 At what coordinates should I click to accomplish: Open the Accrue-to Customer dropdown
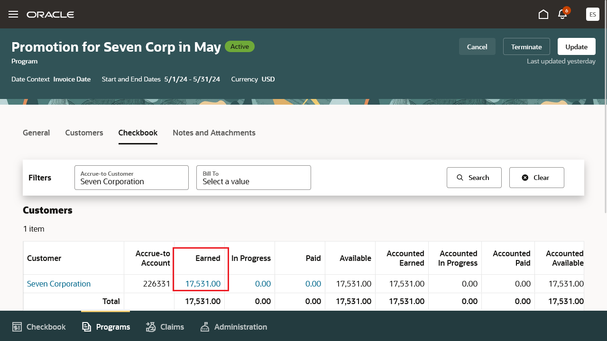(x=131, y=178)
